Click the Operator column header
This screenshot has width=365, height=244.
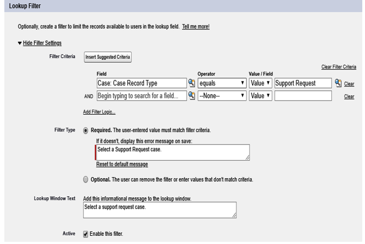(206, 74)
